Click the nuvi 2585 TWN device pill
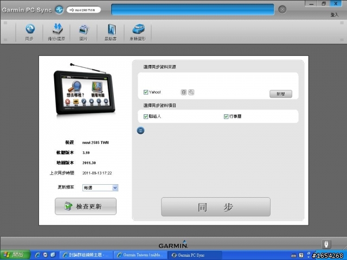 point(83,10)
